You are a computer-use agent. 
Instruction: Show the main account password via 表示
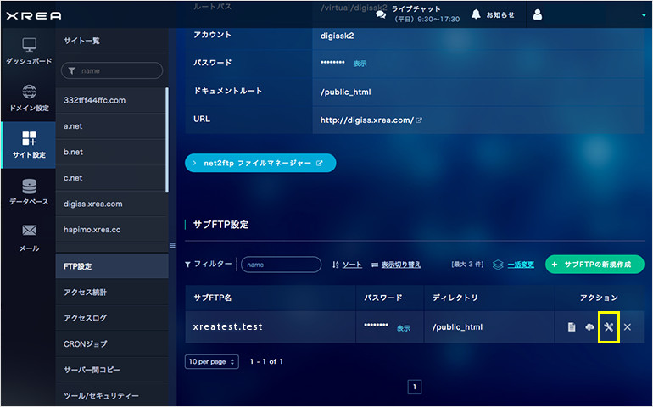pos(360,64)
